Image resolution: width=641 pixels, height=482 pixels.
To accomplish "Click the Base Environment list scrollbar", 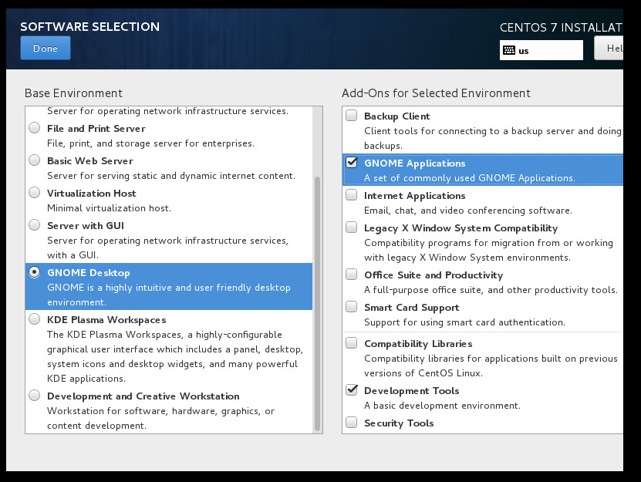I will (x=317, y=304).
